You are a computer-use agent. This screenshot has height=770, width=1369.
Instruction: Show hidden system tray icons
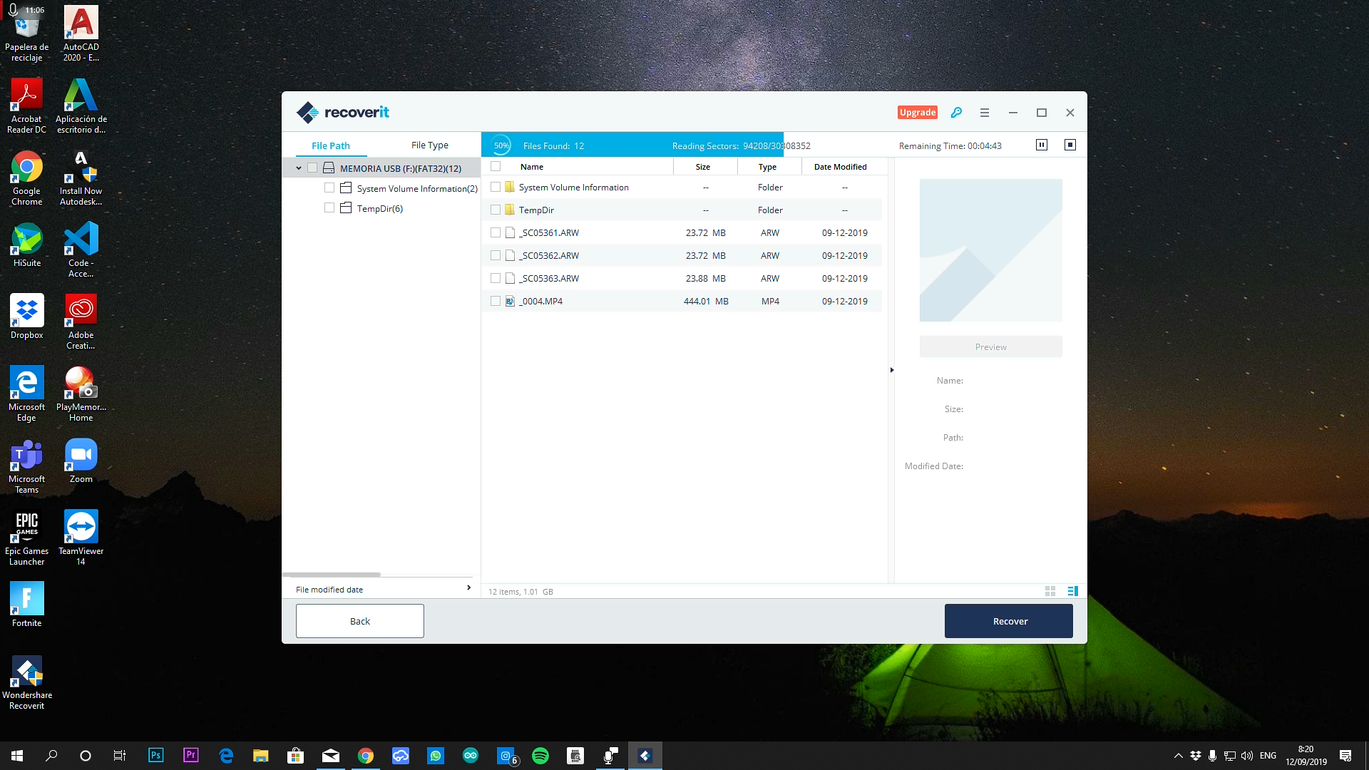coord(1178,756)
